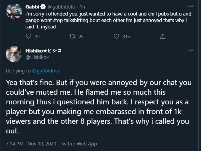Click the verified badge beside Gabbi's name
Viewport: 201px width, 151px height.
click(43, 6)
